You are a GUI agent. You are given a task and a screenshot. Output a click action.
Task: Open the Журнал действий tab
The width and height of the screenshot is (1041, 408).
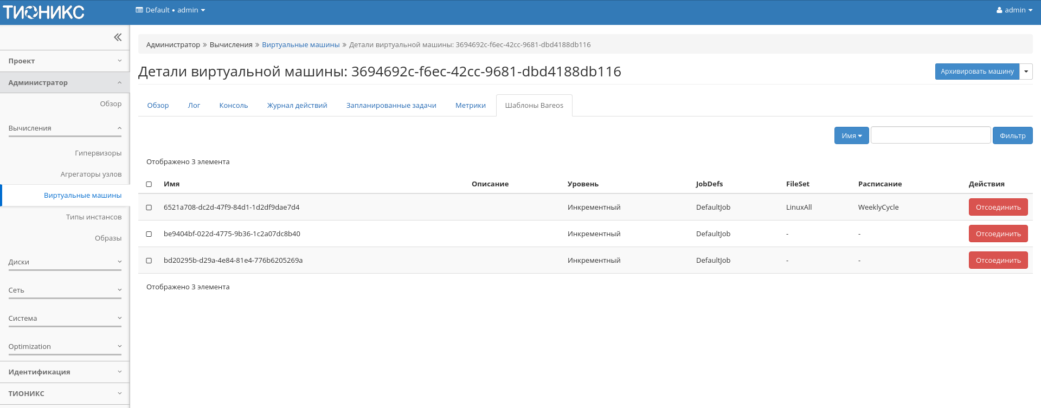point(297,106)
